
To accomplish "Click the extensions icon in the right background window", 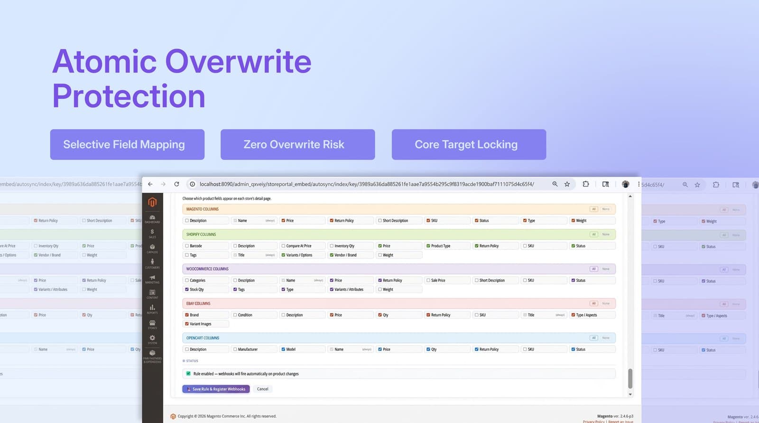I will (716, 185).
